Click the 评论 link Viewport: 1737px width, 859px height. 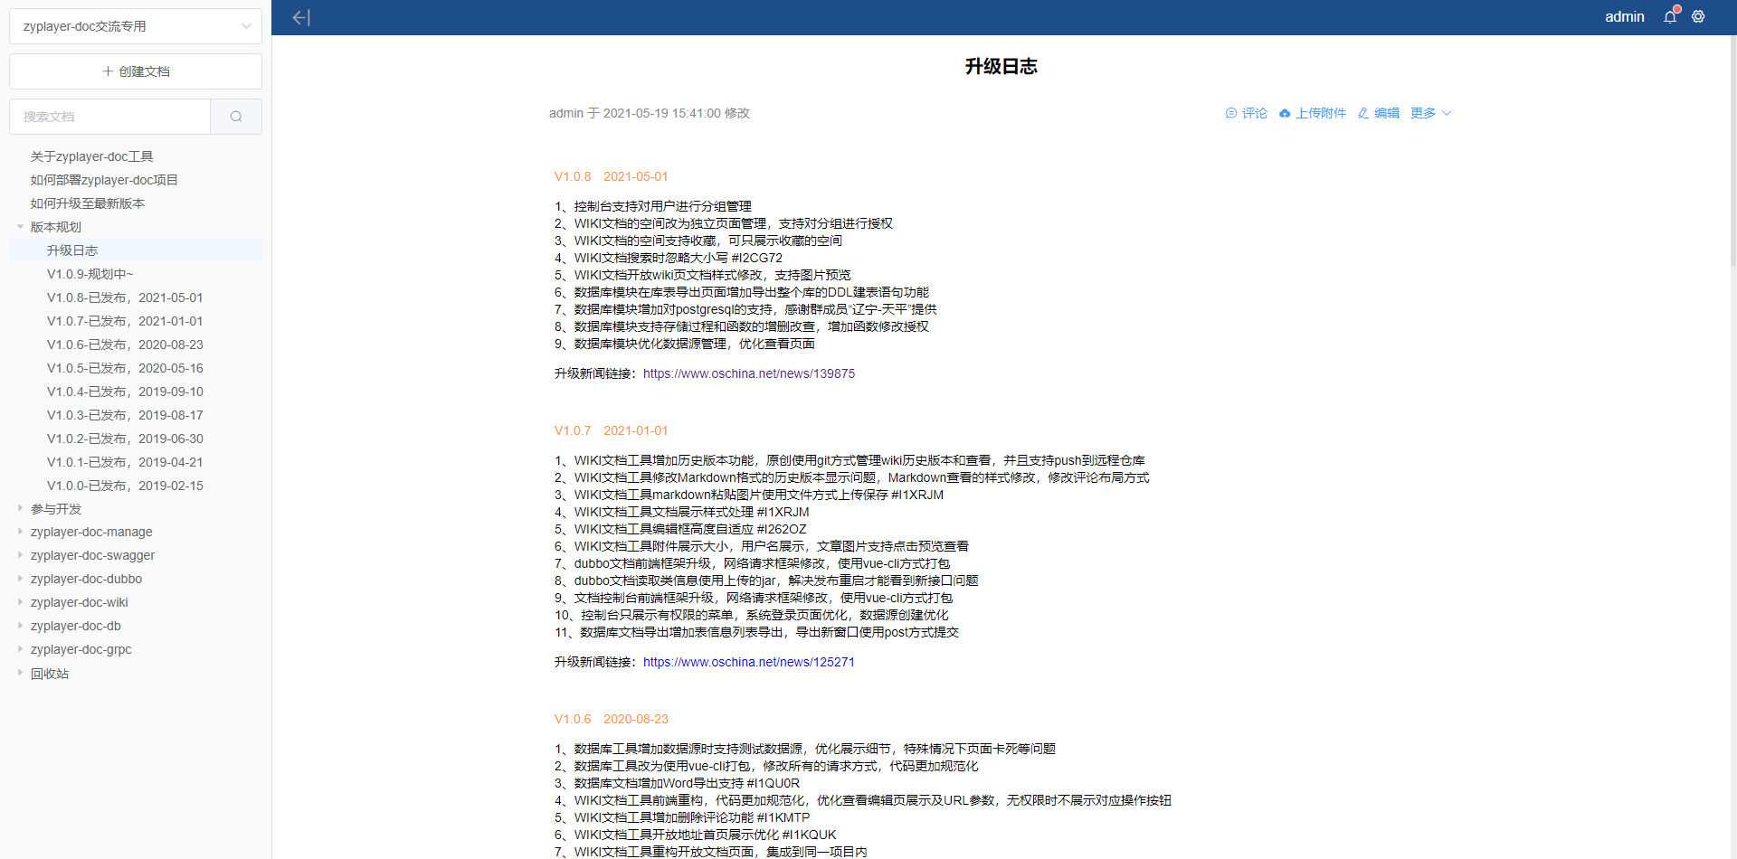1254,113
